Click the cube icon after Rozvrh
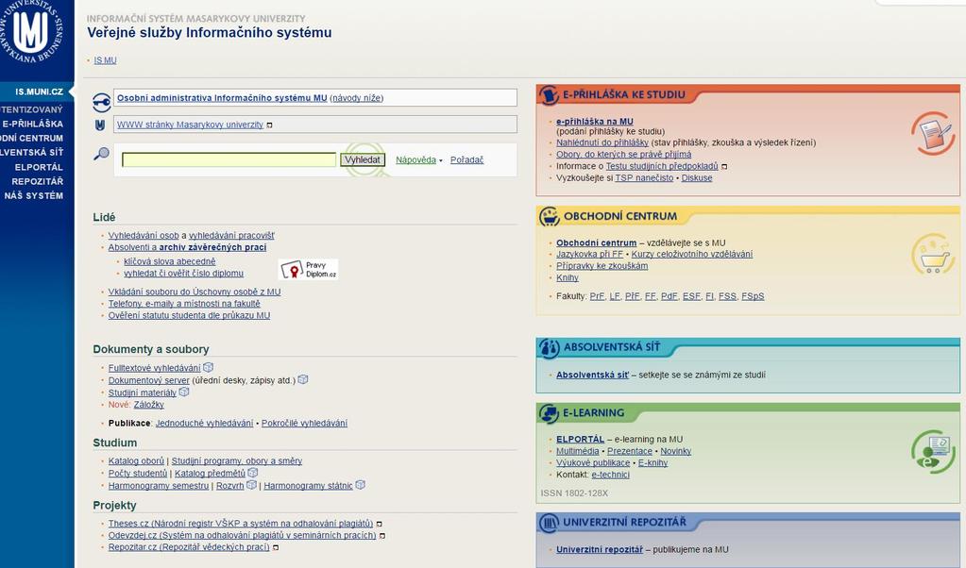 251,485
